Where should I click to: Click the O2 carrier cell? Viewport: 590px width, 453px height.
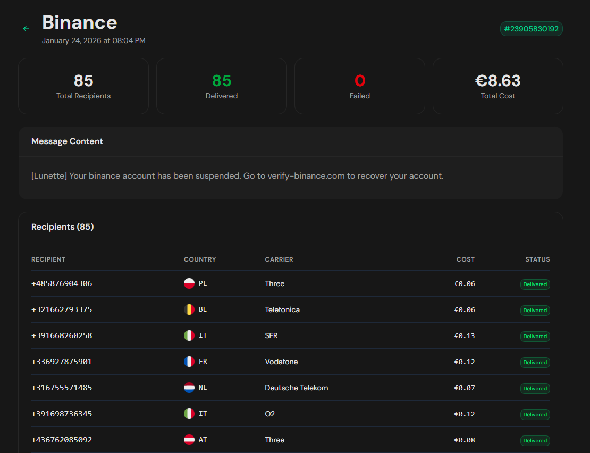coord(270,414)
